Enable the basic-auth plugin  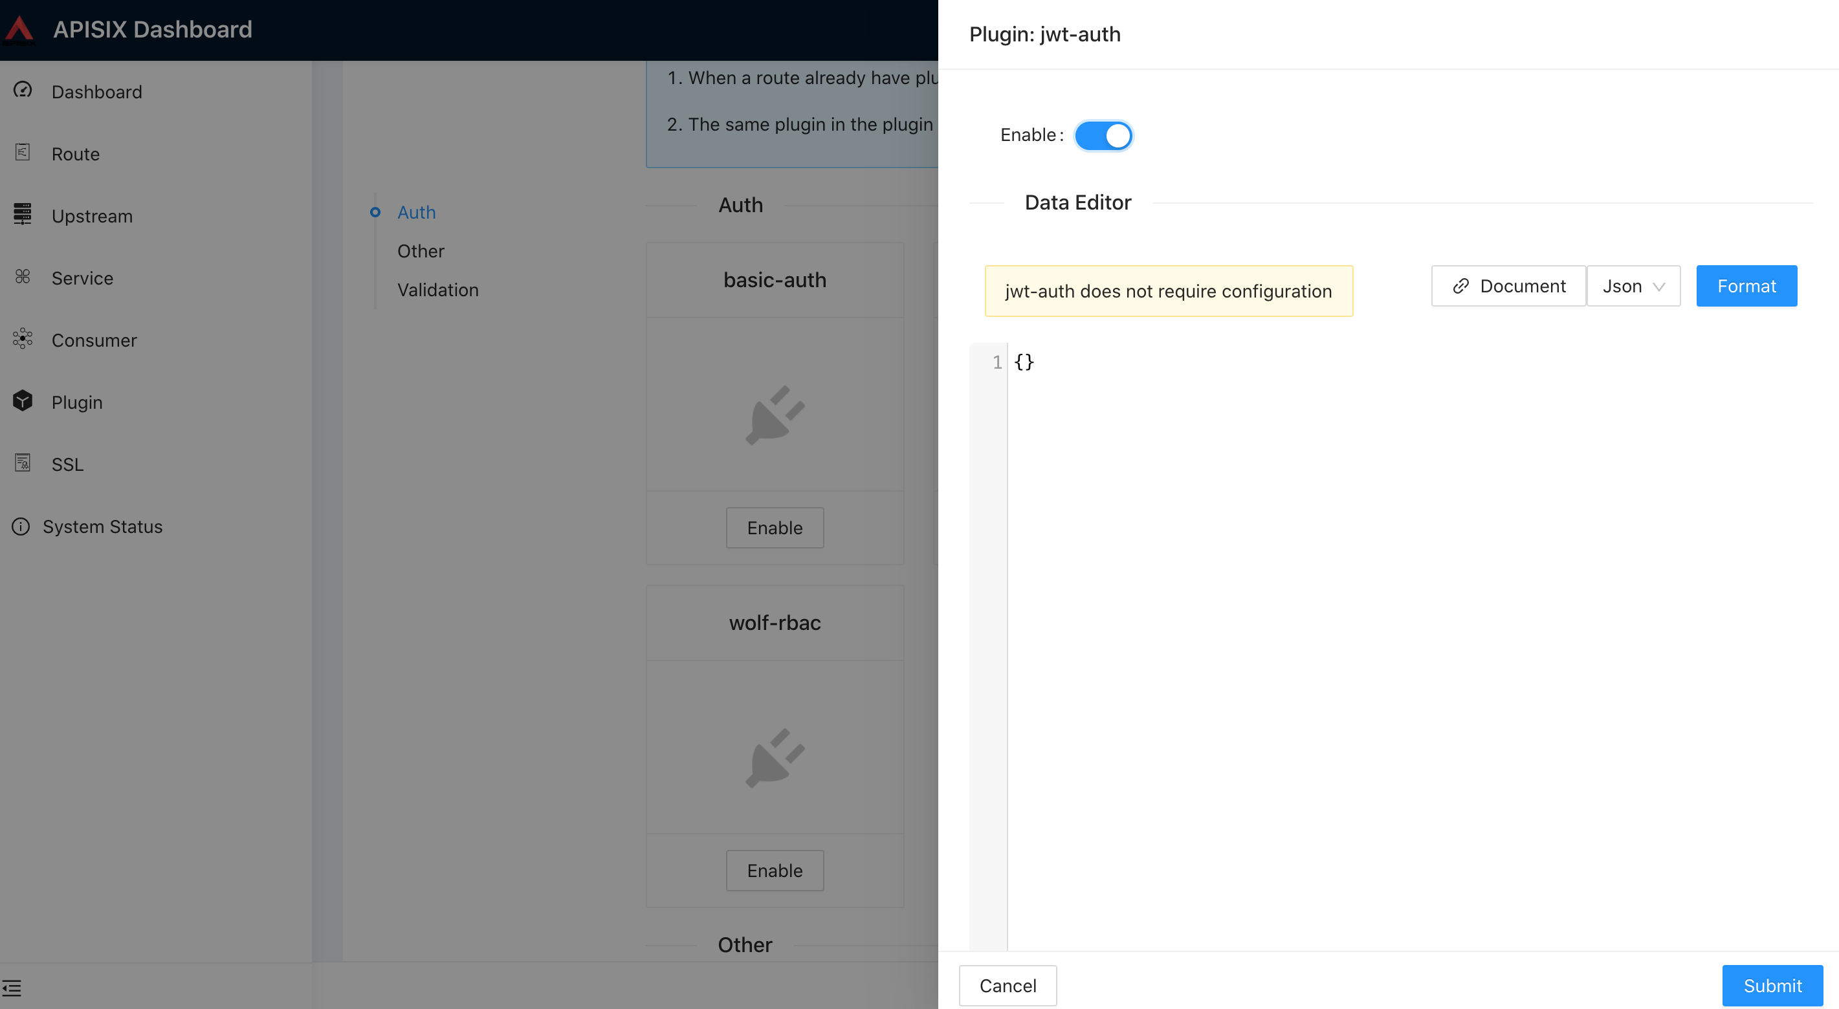(x=775, y=527)
